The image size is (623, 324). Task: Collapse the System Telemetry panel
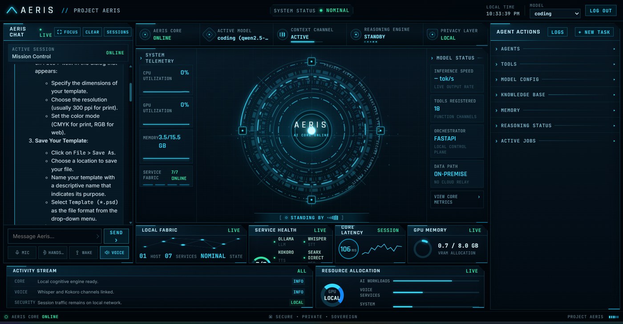point(166,58)
